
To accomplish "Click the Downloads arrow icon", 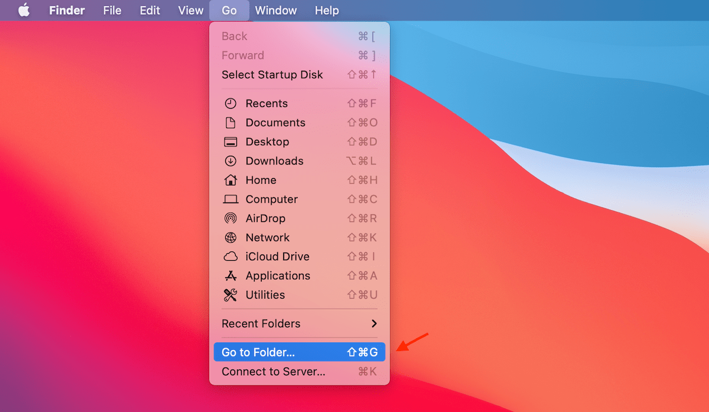I will pos(230,161).
